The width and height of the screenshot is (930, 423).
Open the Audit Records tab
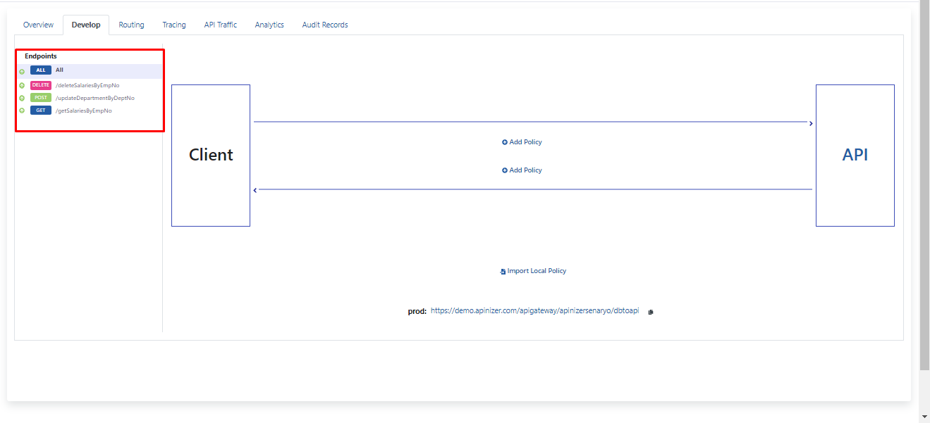click(324, 25)
